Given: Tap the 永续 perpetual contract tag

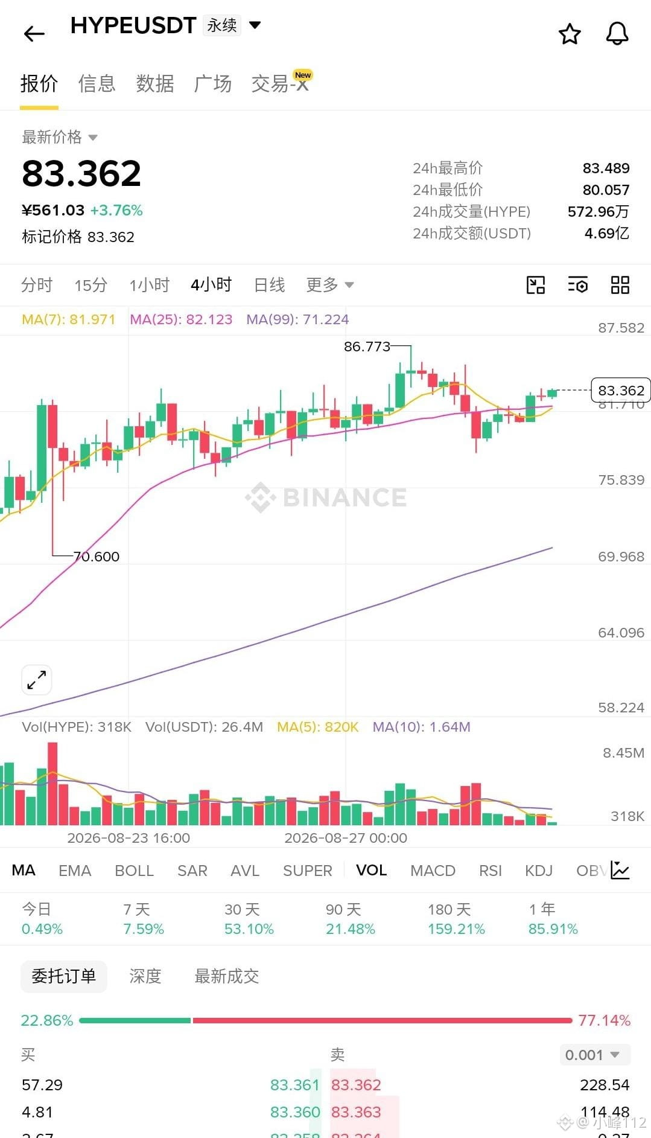Looking at the screenshot, I should click(222, 25).
